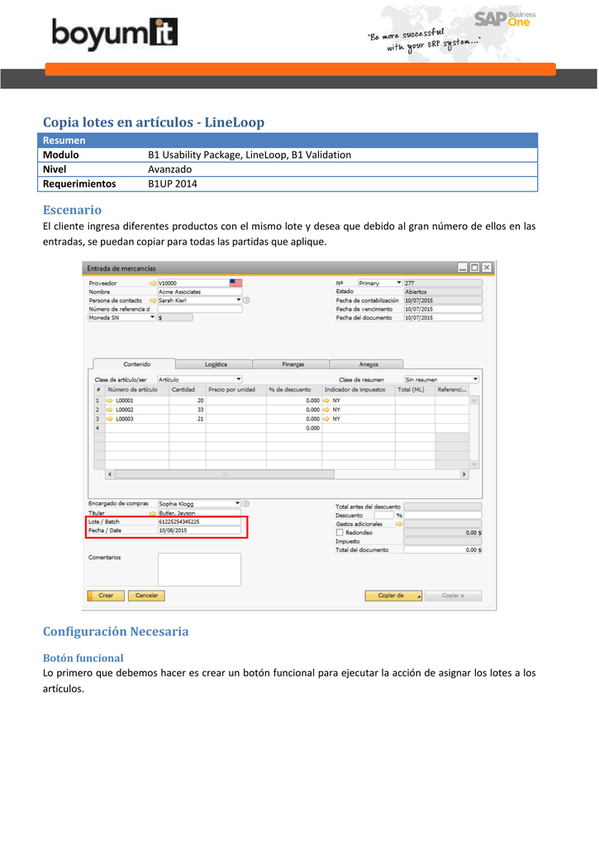Click the Total (ML) column header
This screenshot has width=599, height=846.
click(x=415, y=390)
